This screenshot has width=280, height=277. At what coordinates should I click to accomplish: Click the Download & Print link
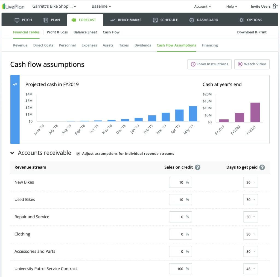coord(252,32)
